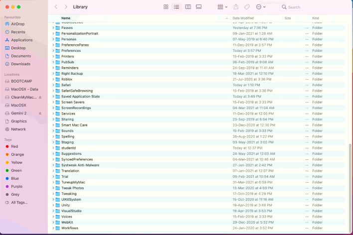This screenshot has height=235, width=353.
Task: Select the Purple tag
Action: click(x=16, y=186)
